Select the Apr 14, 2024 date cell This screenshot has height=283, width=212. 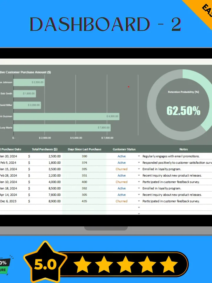click(x=8, y=195)
